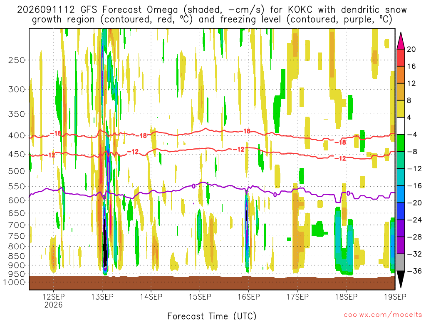The width and height of the screenshot is (426, 320).
Task: Pick the purple -28 to -32 colorbar segment
Action: click(x=401, y=245)
